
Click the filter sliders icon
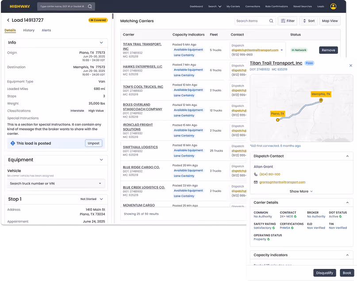click(x=283, y=21)
